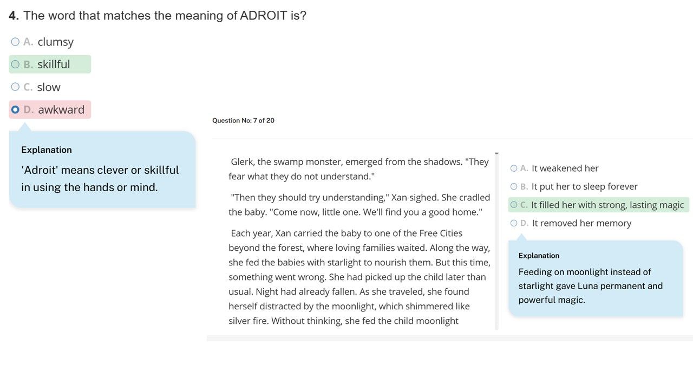693x390 pixels.
Task: Pick 'It removed her memory' option
Action: (514, 223)
